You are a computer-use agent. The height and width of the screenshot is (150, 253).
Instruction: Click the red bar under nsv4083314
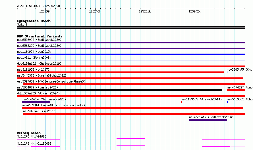(132, 108)
